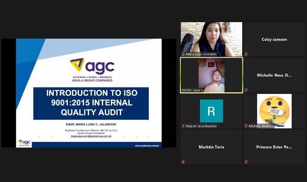Screen dimensions: 307x182
Task: Click muted mic icon on Maria Luisa Jalandoni's tile
Action: (183, 54)
